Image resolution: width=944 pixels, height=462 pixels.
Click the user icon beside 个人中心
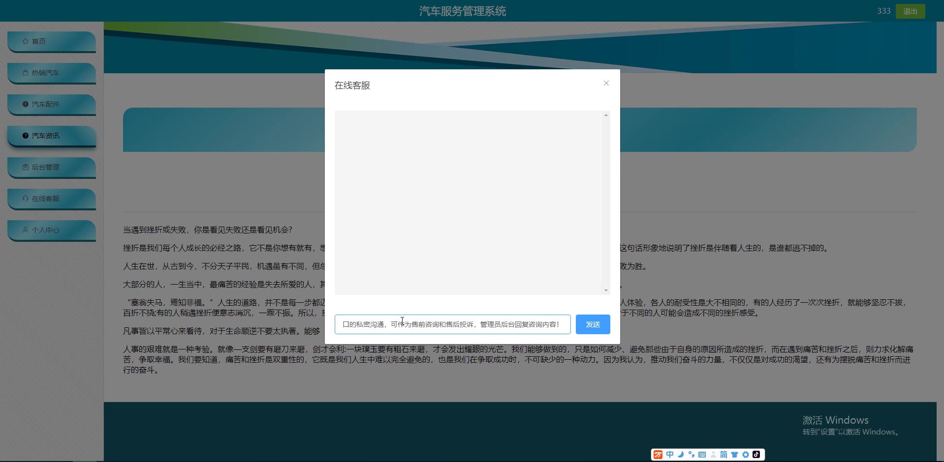point(26,230)
